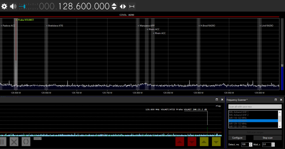Image resolution: width=285 pixels, height=149 pixels.
Task: Click the yellow down arrow button
Action: click(x=216, y=142)
